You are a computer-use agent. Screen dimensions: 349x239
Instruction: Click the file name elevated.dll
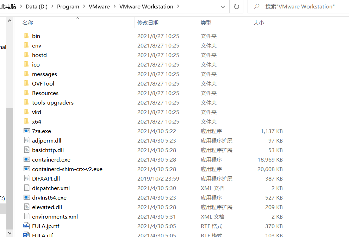tap(47, 207)
